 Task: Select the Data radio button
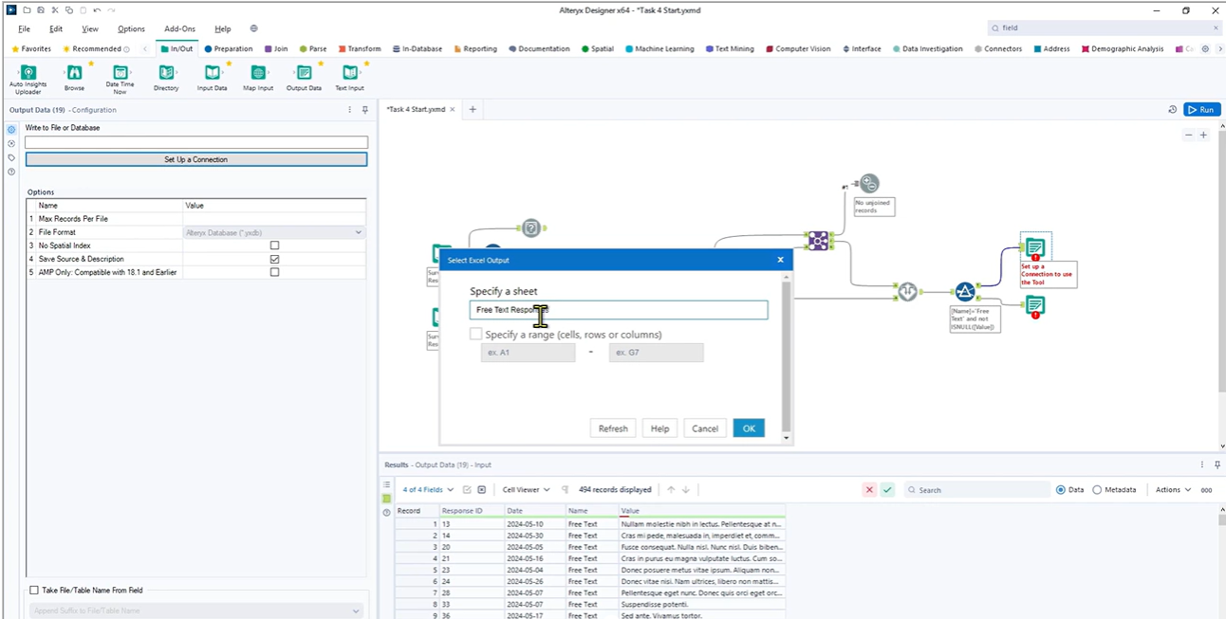click(x=1061, y=490)
